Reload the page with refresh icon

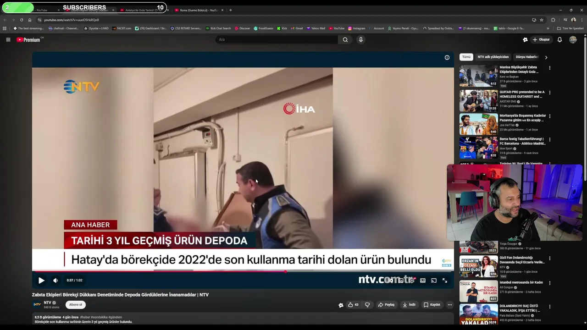tap(21, 20)
